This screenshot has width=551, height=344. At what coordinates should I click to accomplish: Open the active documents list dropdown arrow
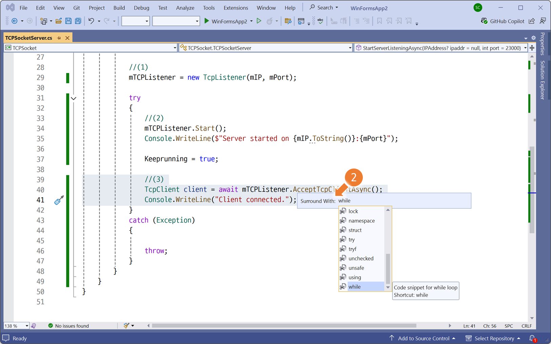coord(526,38)
